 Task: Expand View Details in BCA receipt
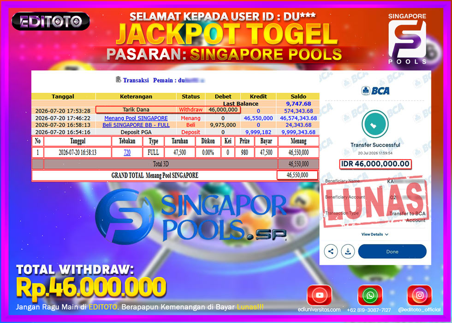tap(375, 234)
